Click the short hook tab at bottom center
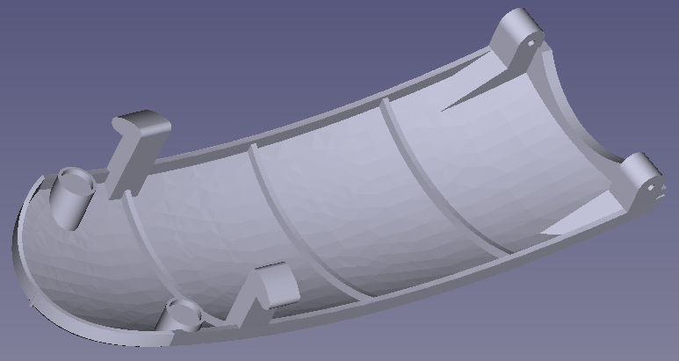 [273, 285]
